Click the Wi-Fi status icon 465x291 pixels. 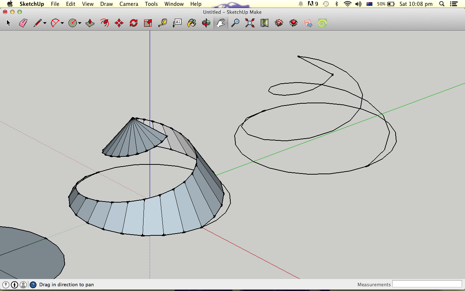348,4
